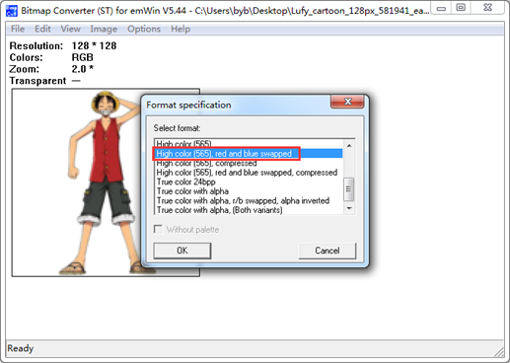Viewport: 510px width, 363px height.
Task: Select 'True color 24bpp' format
Action: pos(249,181)
